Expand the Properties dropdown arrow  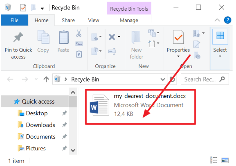coord(178,57)
